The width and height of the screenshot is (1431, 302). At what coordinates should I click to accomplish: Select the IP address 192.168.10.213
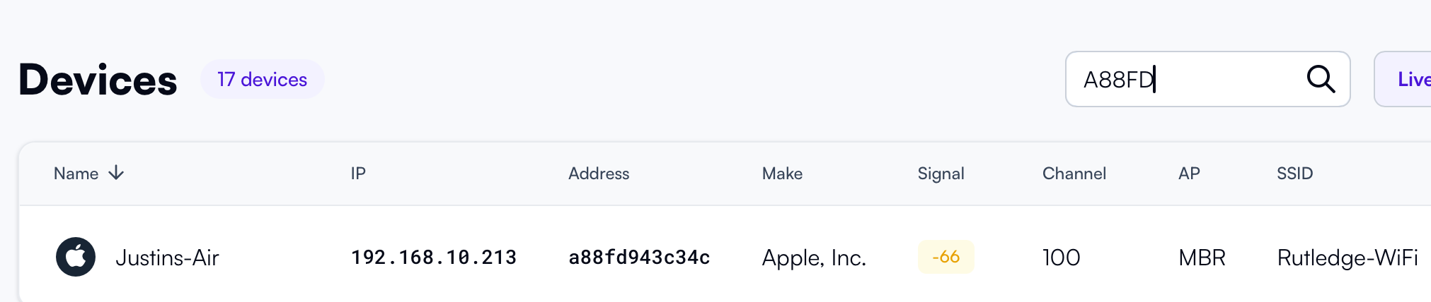[434, 258]
